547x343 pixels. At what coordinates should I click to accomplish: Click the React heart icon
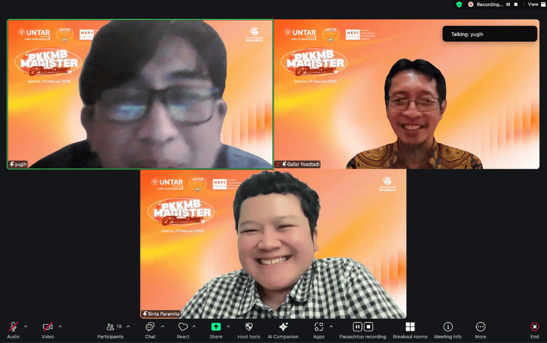(x=183, y=327)
